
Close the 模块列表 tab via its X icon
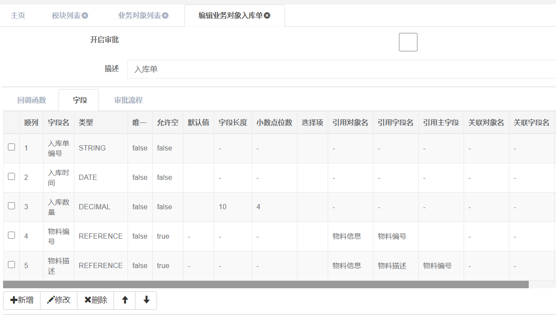pos(84,15)
